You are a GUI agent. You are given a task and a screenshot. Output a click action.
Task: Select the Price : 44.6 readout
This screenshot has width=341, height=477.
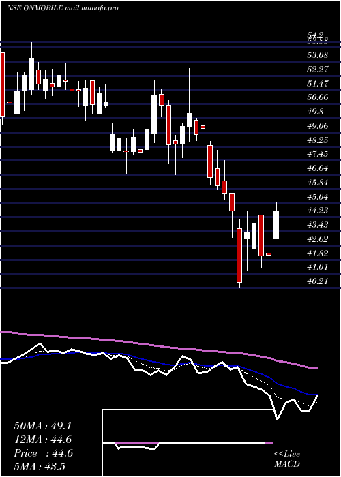pyautogui.click(x=43, y=453)
